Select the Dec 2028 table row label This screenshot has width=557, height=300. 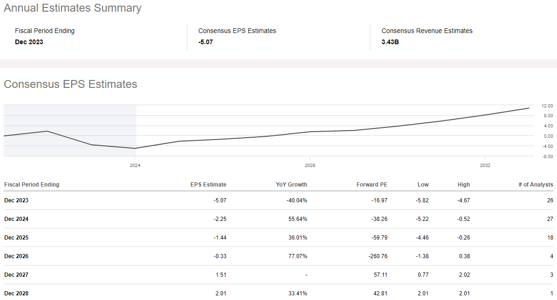point(16,293)
